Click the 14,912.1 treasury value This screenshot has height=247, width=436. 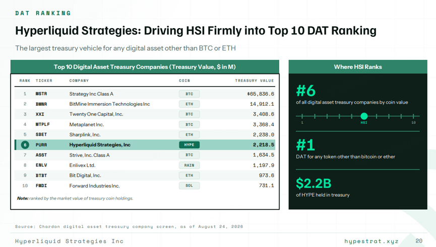262,104
